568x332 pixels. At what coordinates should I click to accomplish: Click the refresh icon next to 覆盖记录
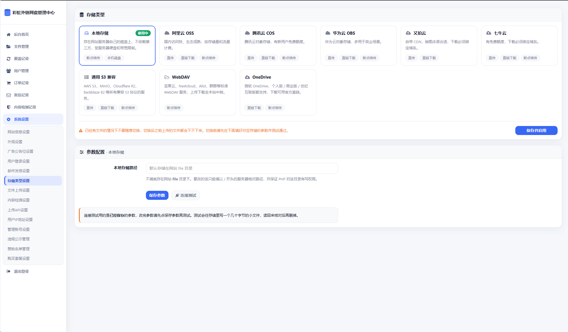pyautogui.click(x=9, y=59)
